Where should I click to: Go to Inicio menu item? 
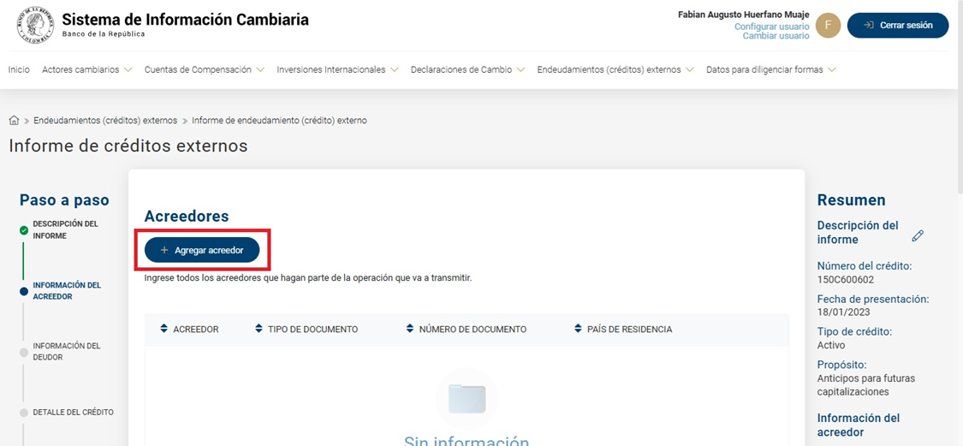pyautogui.click(x=19, y=70)
